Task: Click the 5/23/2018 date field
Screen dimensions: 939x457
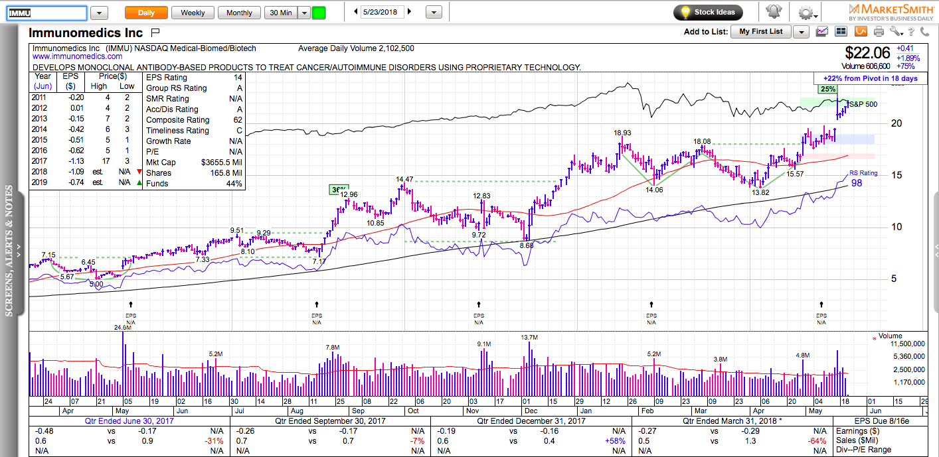Action: 383,12
